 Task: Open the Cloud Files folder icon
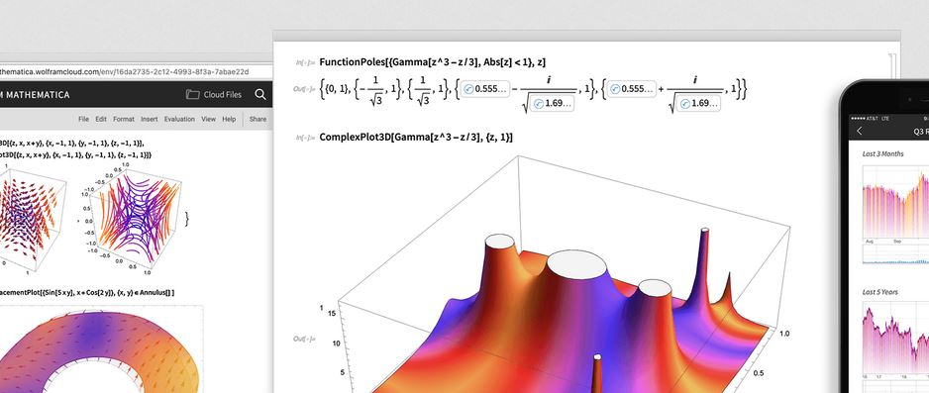click(x=192, y=94)
